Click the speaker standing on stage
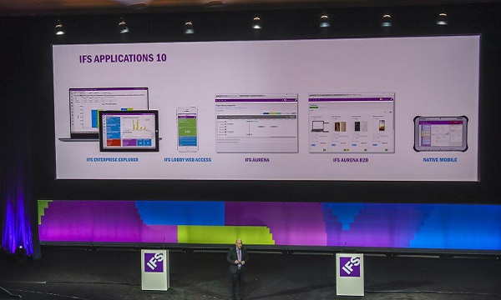 237,268
